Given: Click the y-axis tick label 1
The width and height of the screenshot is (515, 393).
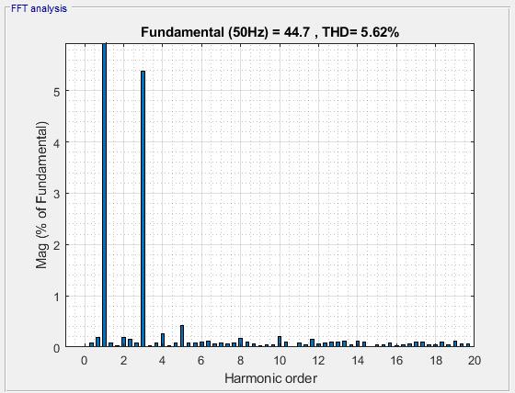Looking at the screenshot, I should click(x=56, y=298).
